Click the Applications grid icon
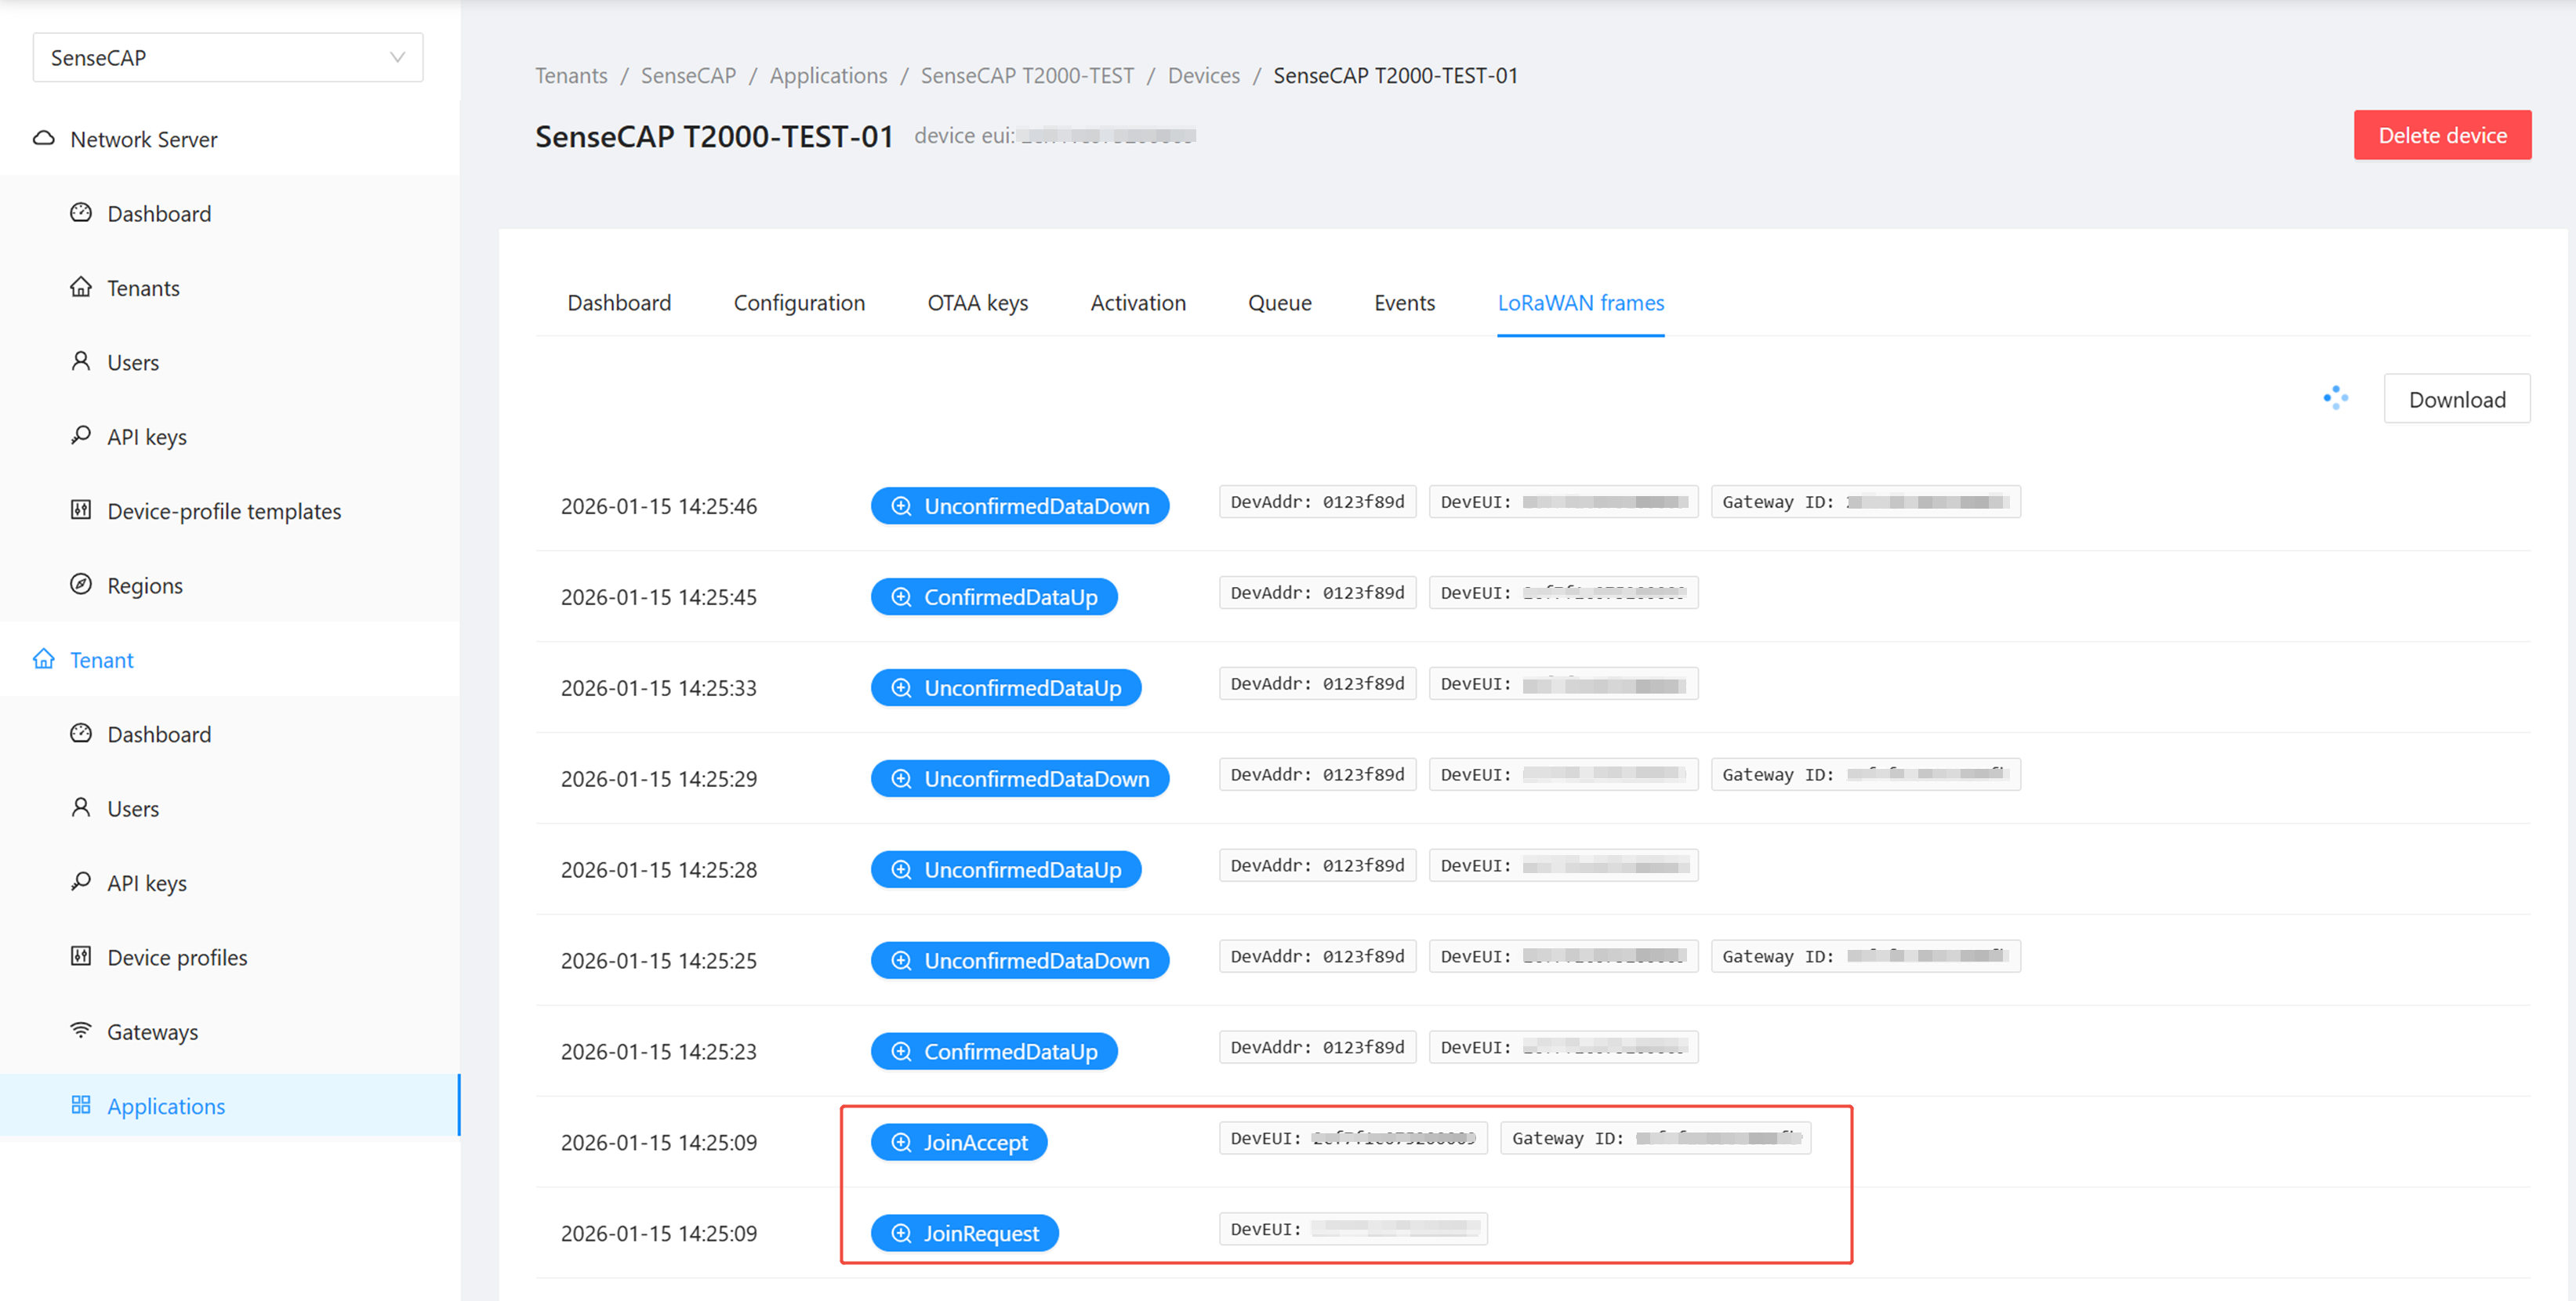 (81, 1105)
